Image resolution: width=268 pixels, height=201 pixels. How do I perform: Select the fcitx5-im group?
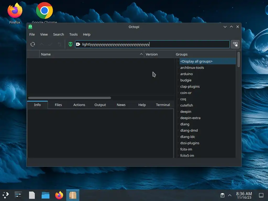click(x=208, y=155)
